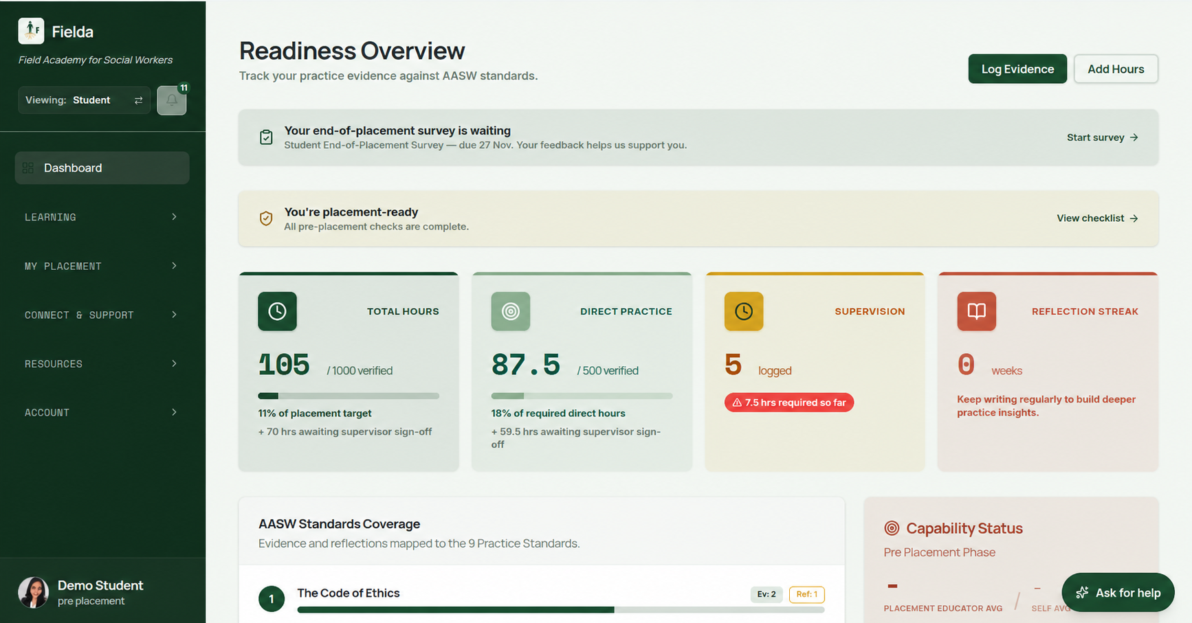
Task: Click '+ 70 hrs awaiting supervisor sign-off'
Action: click(x=345, y=432)
